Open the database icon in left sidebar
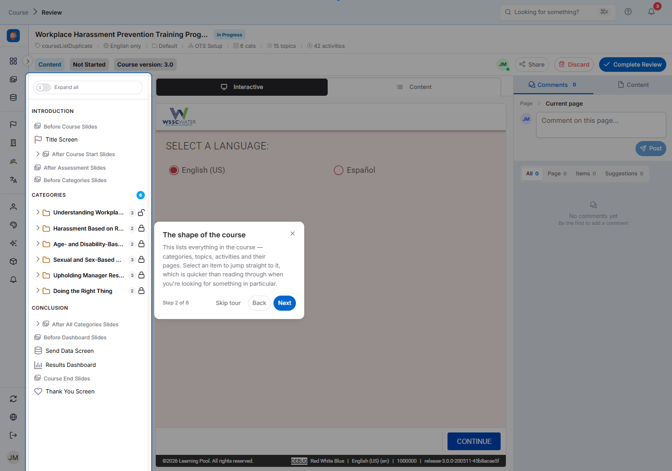Viewport: 672px width, 471px height. [14, 97]
